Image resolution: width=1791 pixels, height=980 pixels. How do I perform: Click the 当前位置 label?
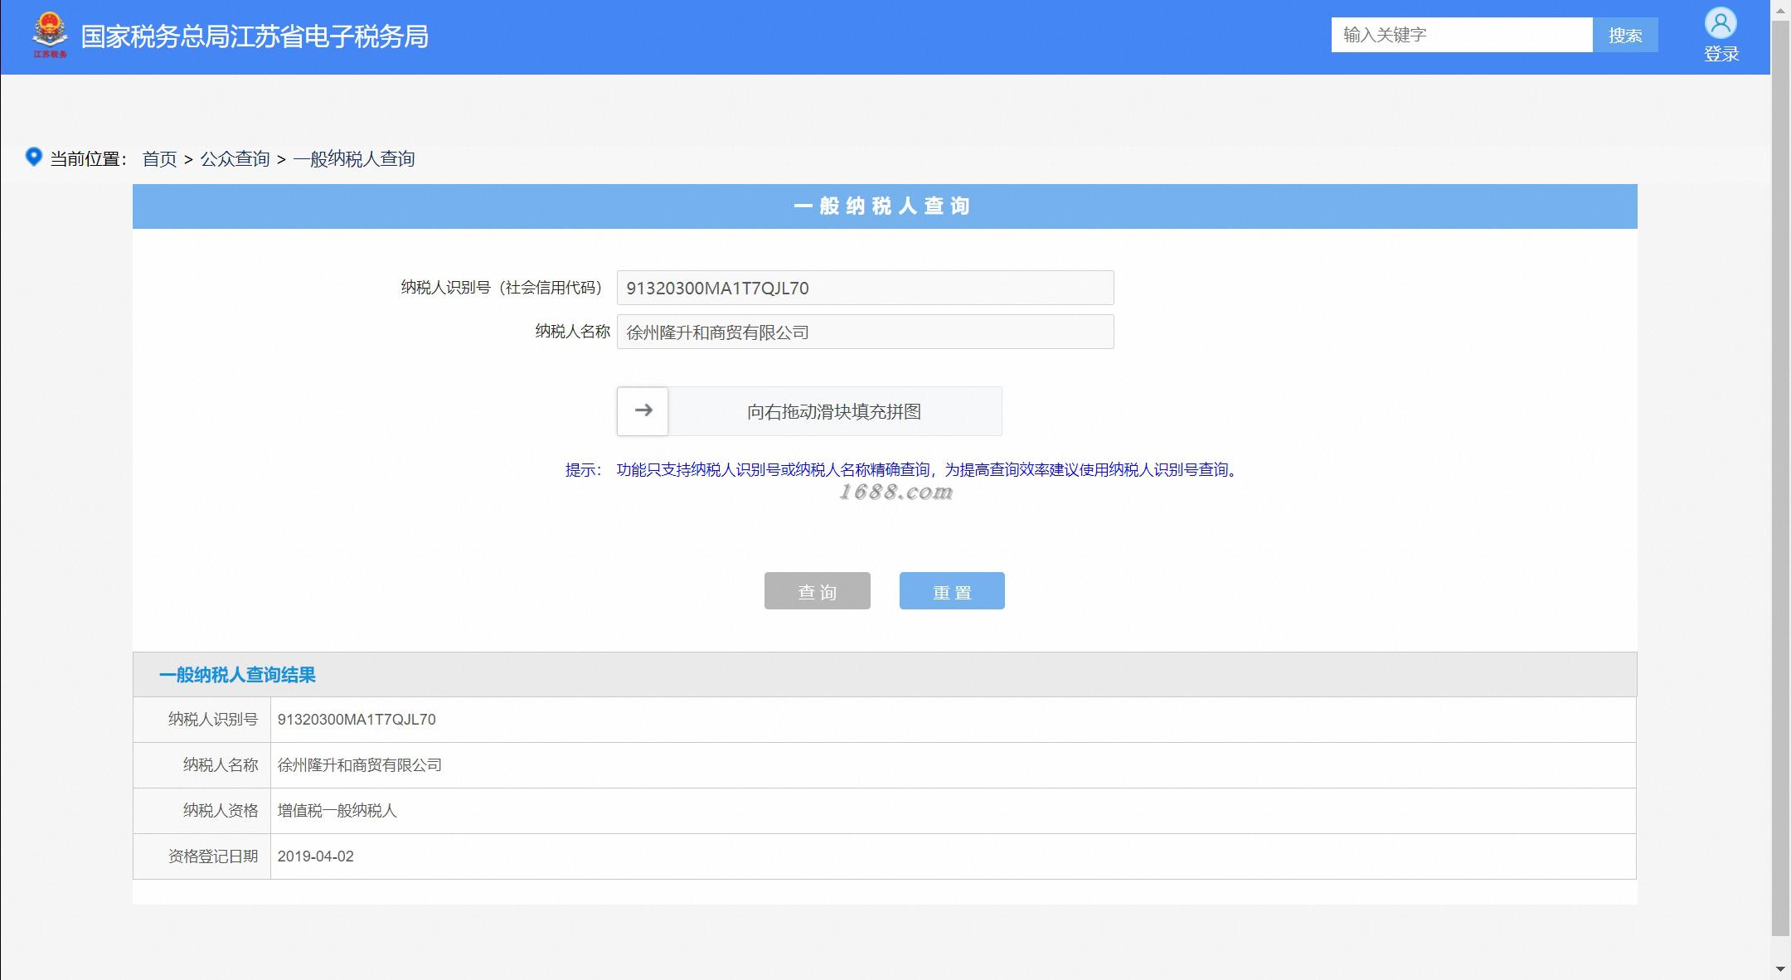click(x=88, y=158)
